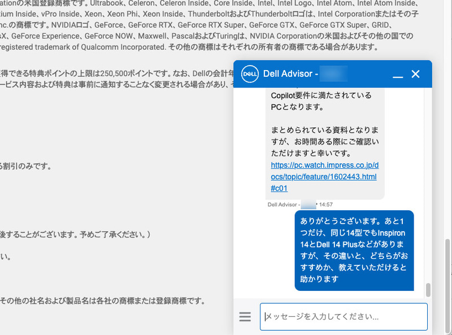The width and height of the screenshot is (452, 335).
Task: Click the second line of the article URL
Action: click(x=325, y=176)
